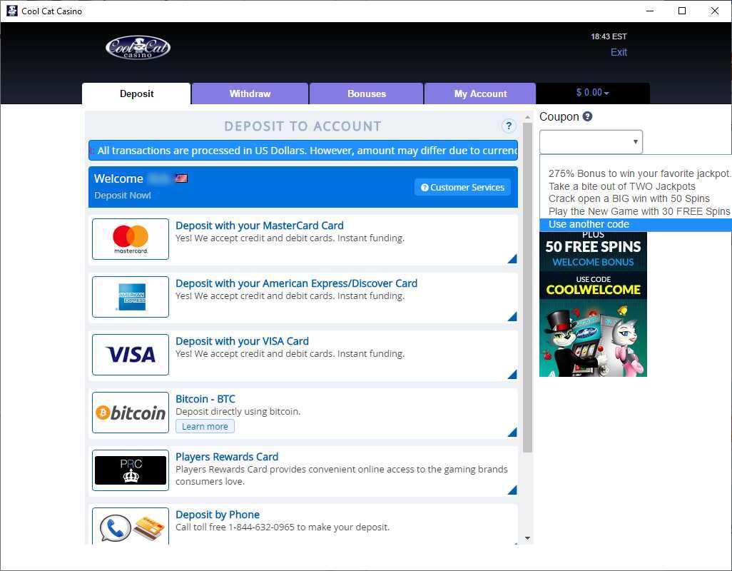732x571 pixels.
Task: Close the Cool Cat Casino window
Action: point(715,11)
